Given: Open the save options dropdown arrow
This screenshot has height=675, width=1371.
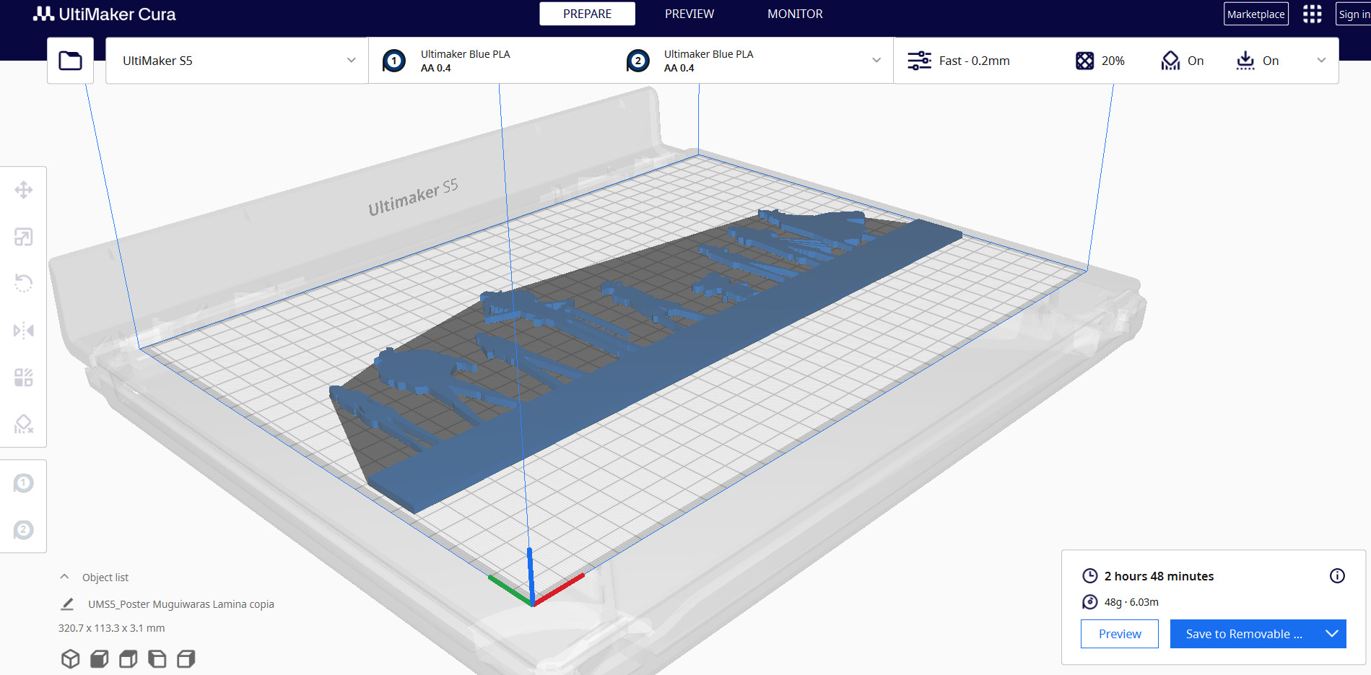Looking at the screenshot, I should (1332, 634).
